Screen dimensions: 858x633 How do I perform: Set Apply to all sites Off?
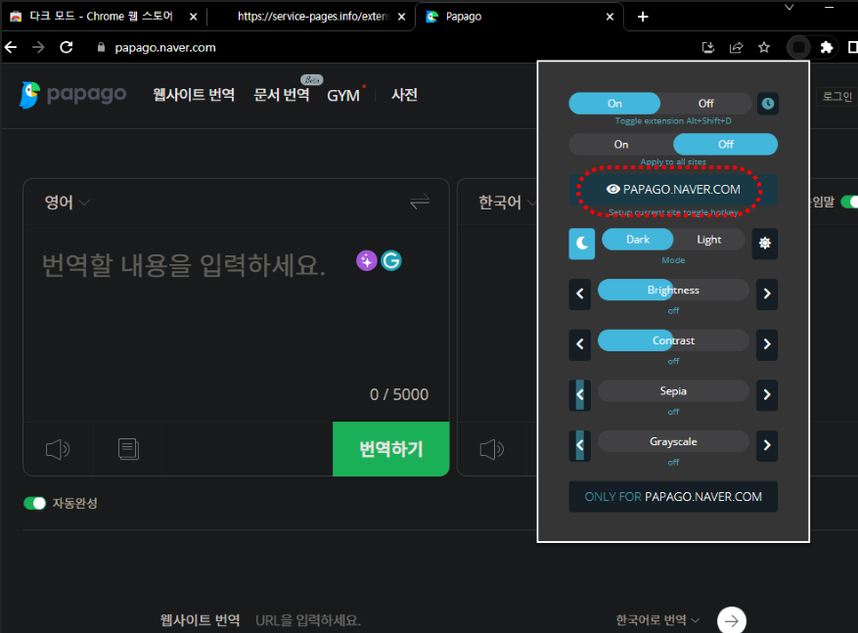[726, 145]
